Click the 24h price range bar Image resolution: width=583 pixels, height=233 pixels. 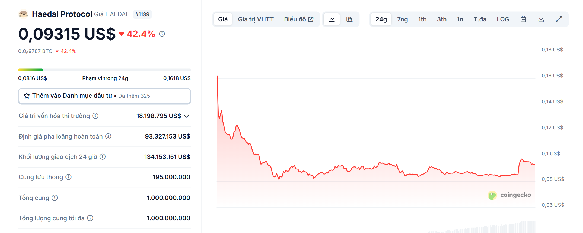tap(104, 70)
